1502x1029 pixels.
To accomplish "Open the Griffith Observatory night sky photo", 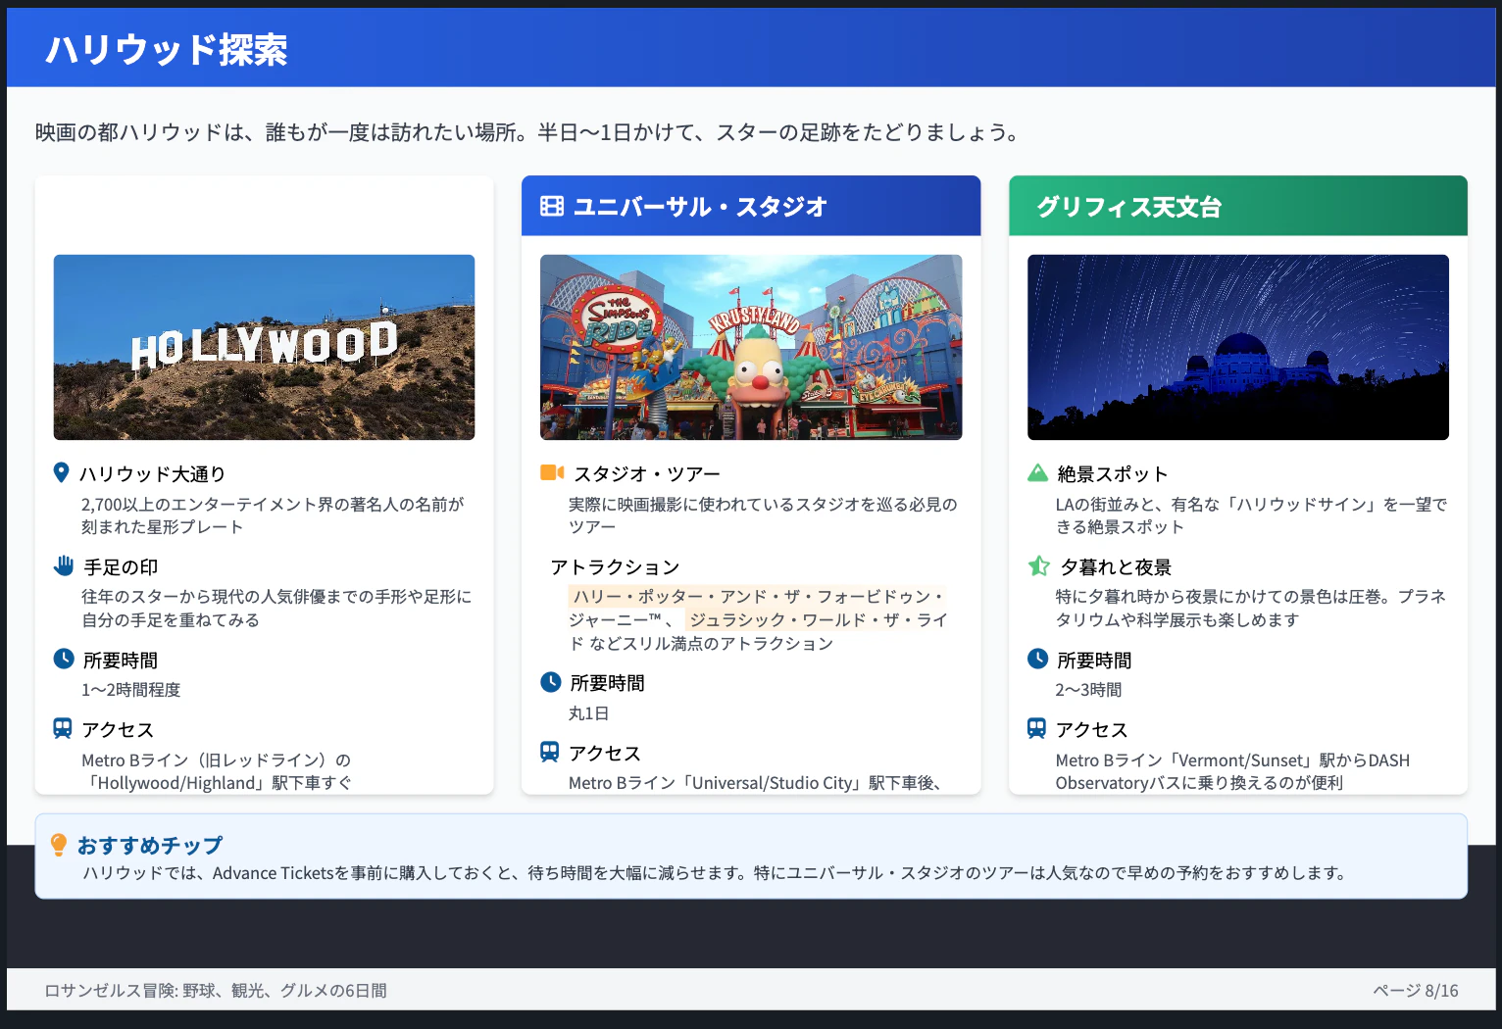I will point(1238,347).
